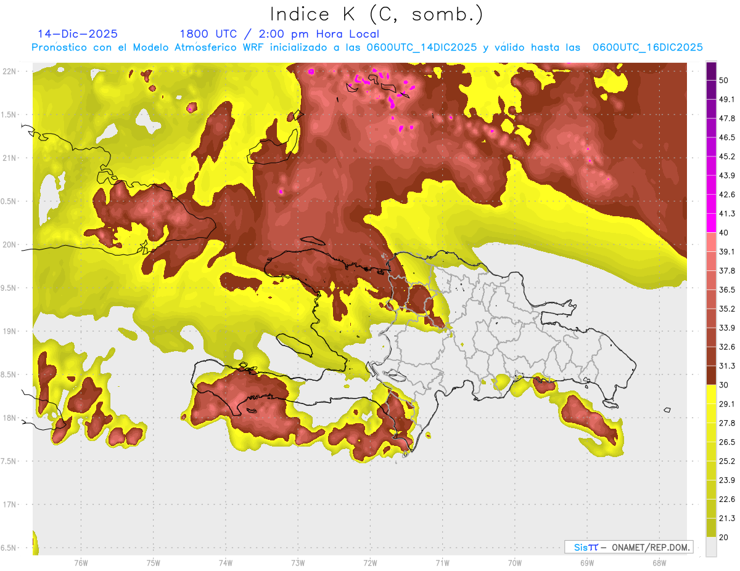Click the color bar value 20
Image resolution: width=740 pixels, height=571 pixels.
(x=725, y=537)
